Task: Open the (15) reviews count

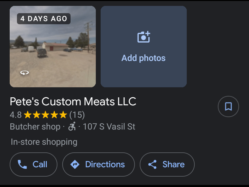Action: [77, 115]
